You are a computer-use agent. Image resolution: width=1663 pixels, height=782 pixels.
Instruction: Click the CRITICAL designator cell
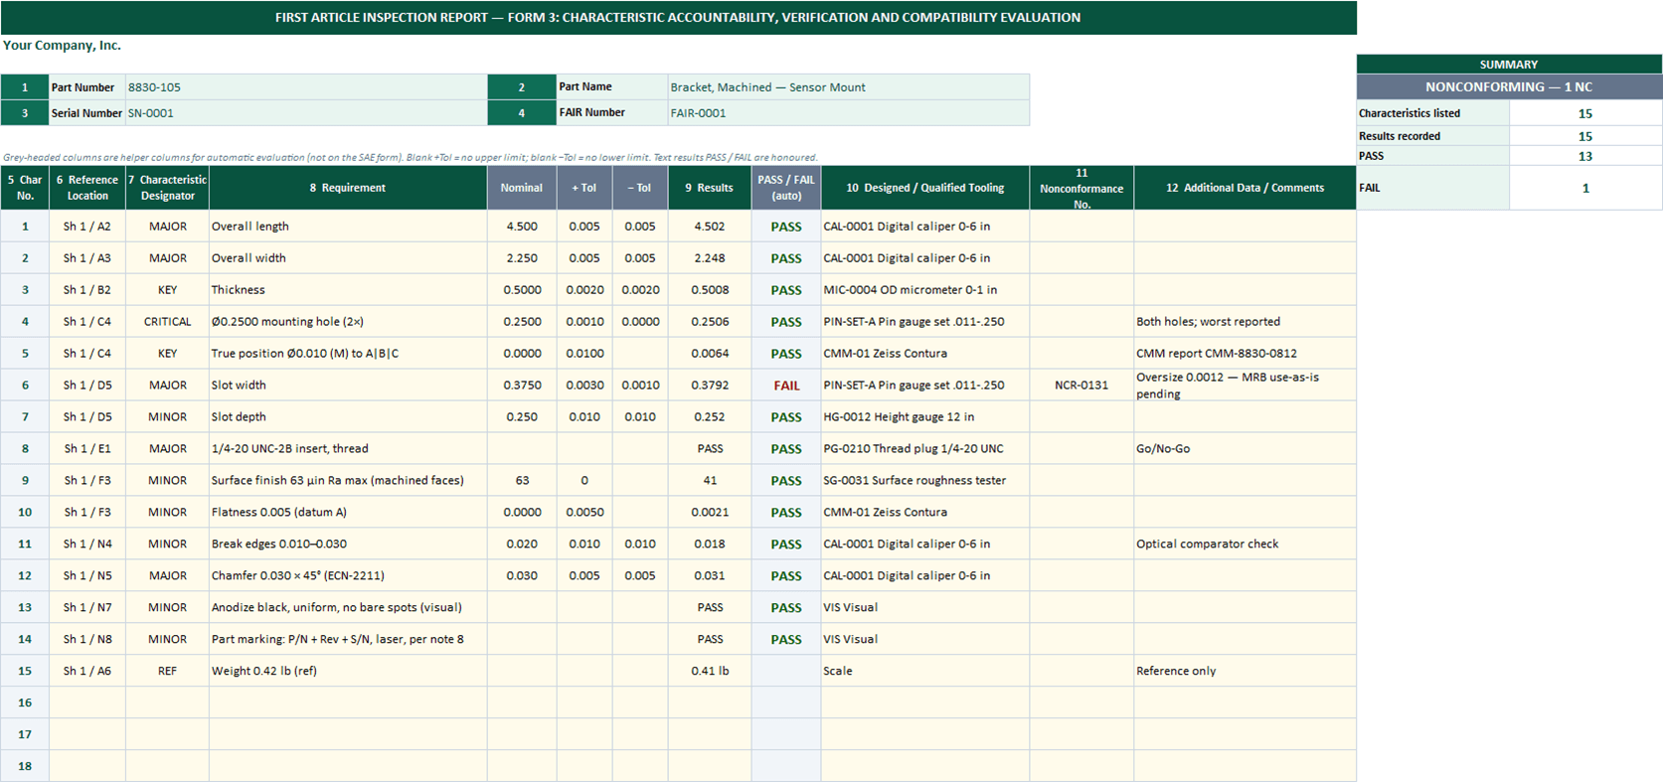[167, 322]
